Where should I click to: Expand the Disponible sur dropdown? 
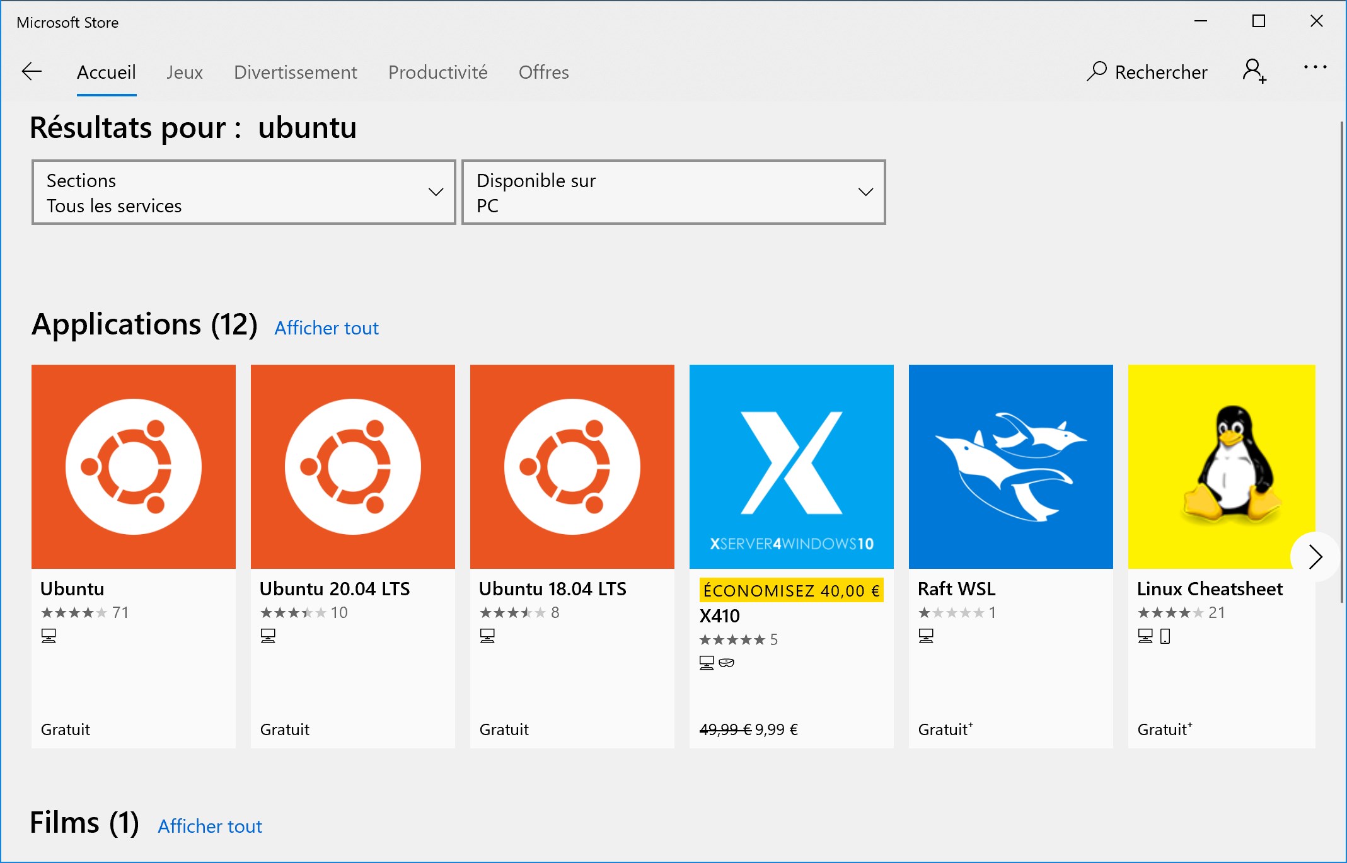(674, 192)
